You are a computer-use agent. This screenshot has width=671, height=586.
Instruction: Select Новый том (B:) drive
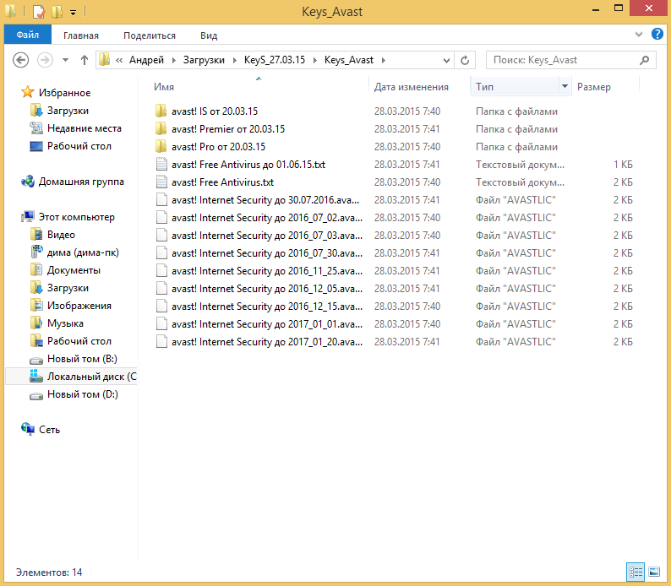[x=82, y=359]
